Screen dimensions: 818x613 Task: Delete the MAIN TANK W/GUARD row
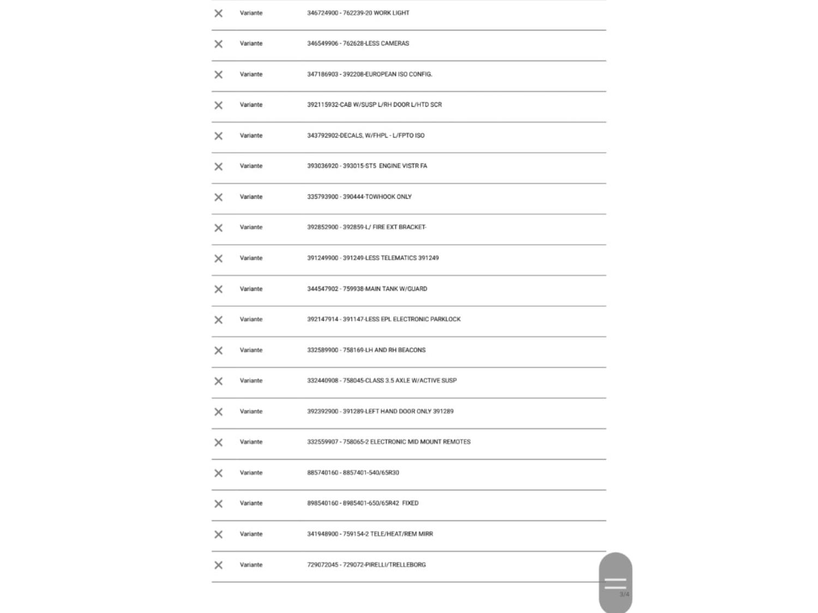(218, 289)
